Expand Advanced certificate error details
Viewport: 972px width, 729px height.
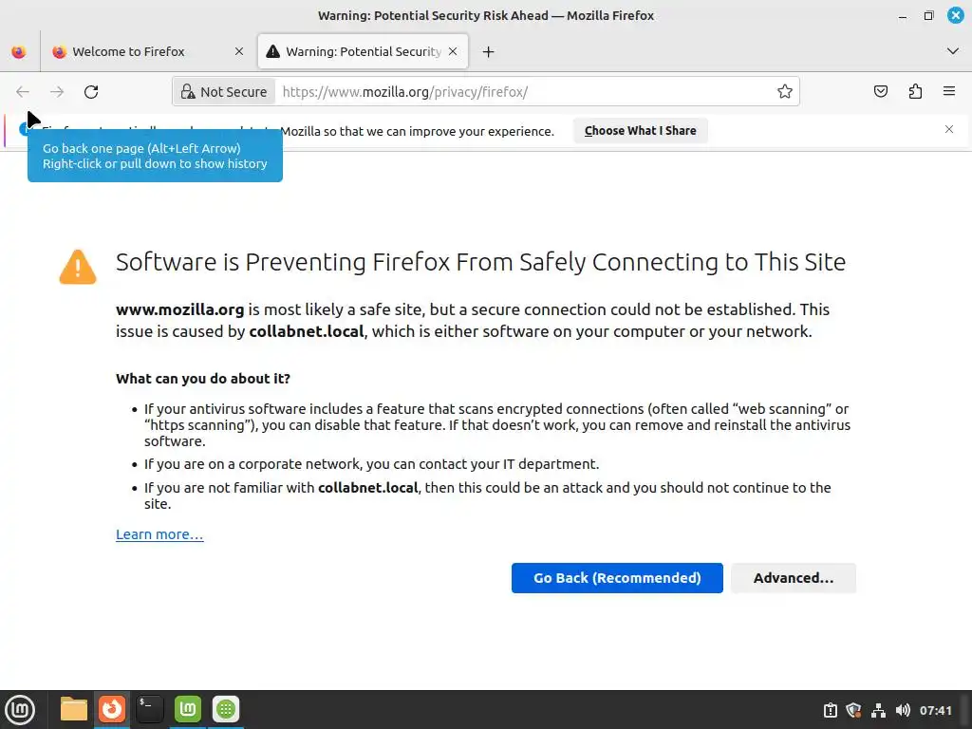point(793,578)
